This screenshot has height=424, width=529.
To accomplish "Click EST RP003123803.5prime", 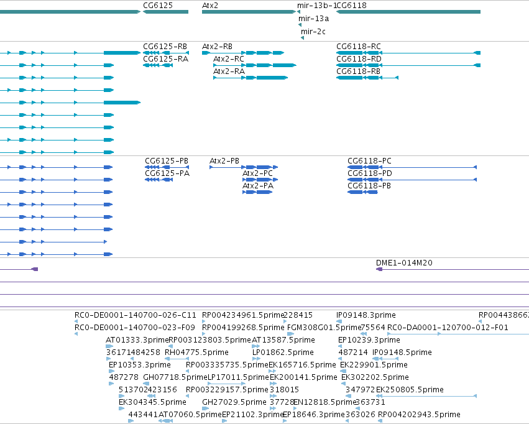I will 210,340.
